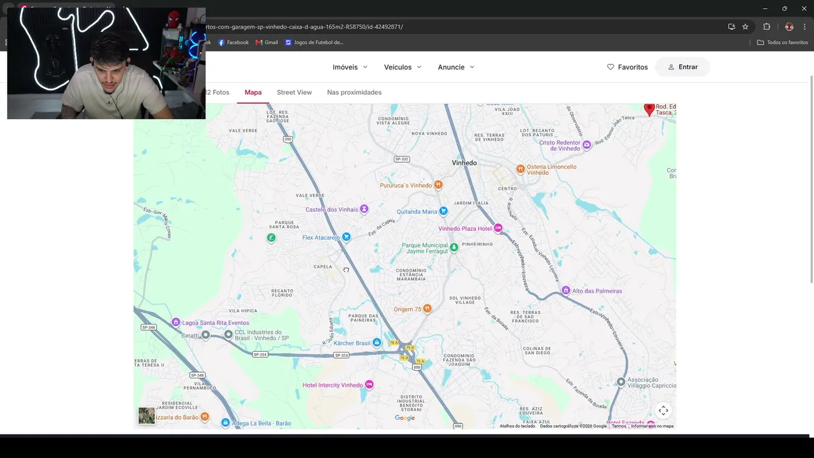Switch to the Mapa tab

coord(253,92)
